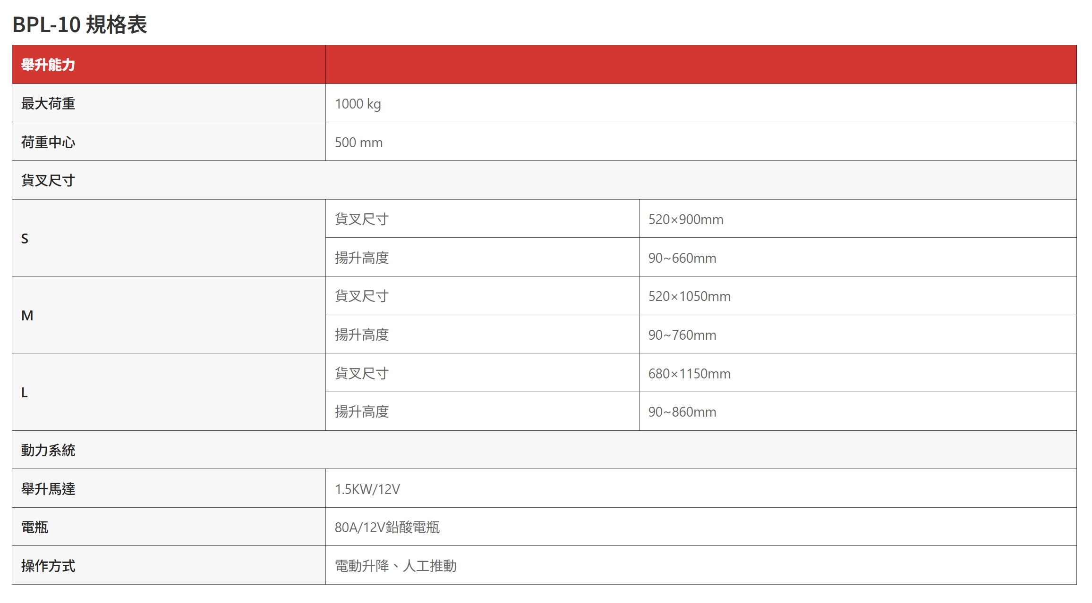This screenshot has height=603, width=1092.
Task: Select the 520×900mm fork dimension
Action: (x=685, y=219)
